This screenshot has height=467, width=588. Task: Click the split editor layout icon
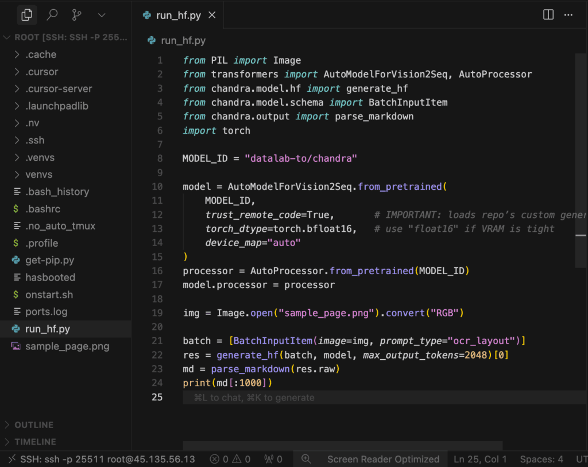(548, 15)
